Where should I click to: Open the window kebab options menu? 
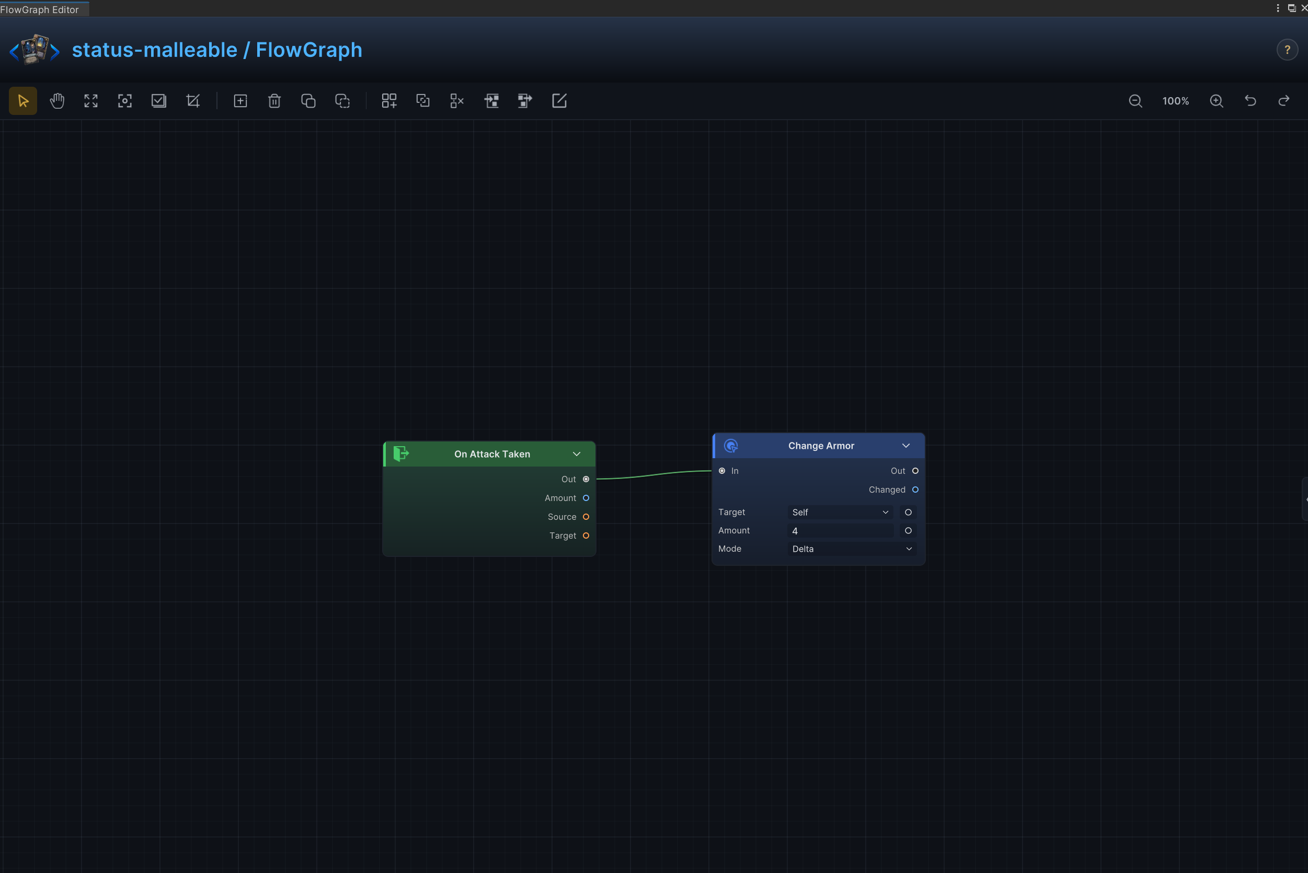tap(1277, 8)
